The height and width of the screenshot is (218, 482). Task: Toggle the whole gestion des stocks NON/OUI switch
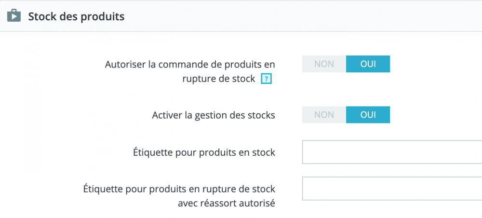(346, 115)
